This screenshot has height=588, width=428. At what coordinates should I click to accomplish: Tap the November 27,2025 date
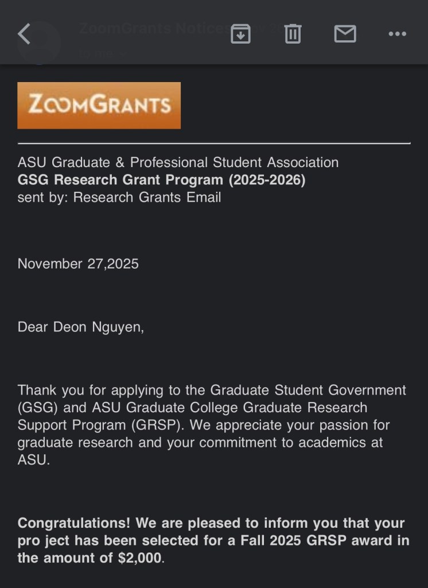[x=78, y=264]
